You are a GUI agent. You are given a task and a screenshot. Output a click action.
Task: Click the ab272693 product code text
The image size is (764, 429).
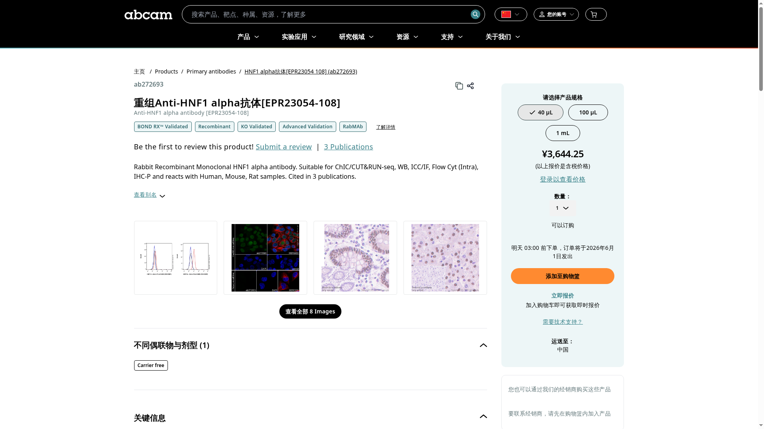pos(148,84)
